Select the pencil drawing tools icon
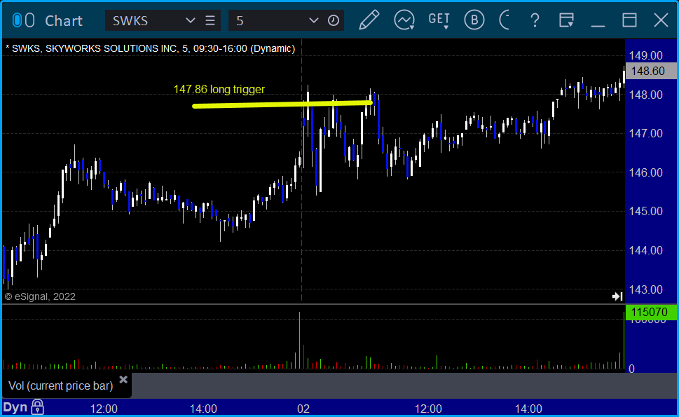This screenshot has height=417, width=679. click(x=369, y=20)
